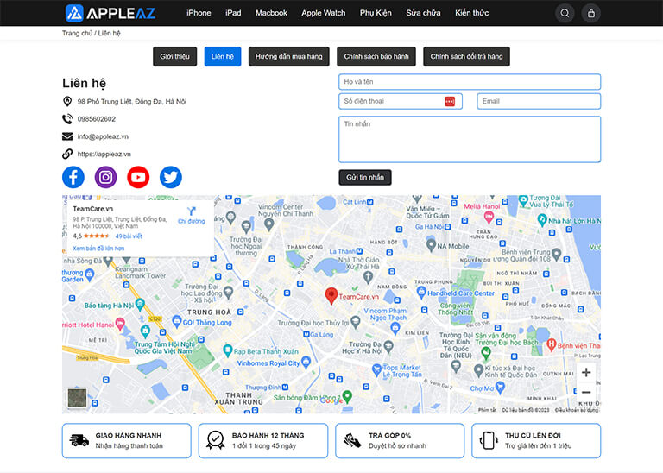Click the AppleAZ logo

(110, 13)
